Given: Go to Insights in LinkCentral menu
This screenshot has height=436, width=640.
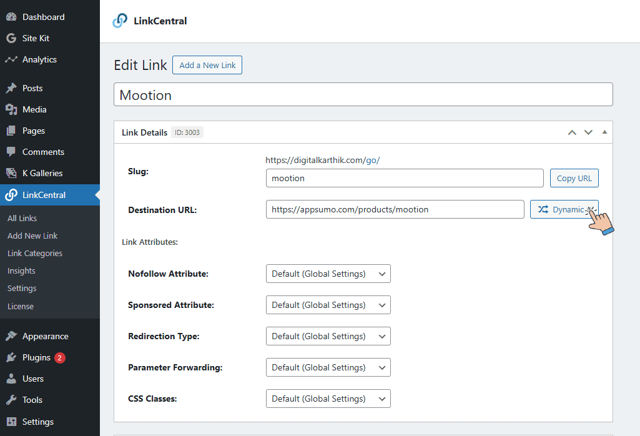Looking at the screenshot, I should 21,270.
